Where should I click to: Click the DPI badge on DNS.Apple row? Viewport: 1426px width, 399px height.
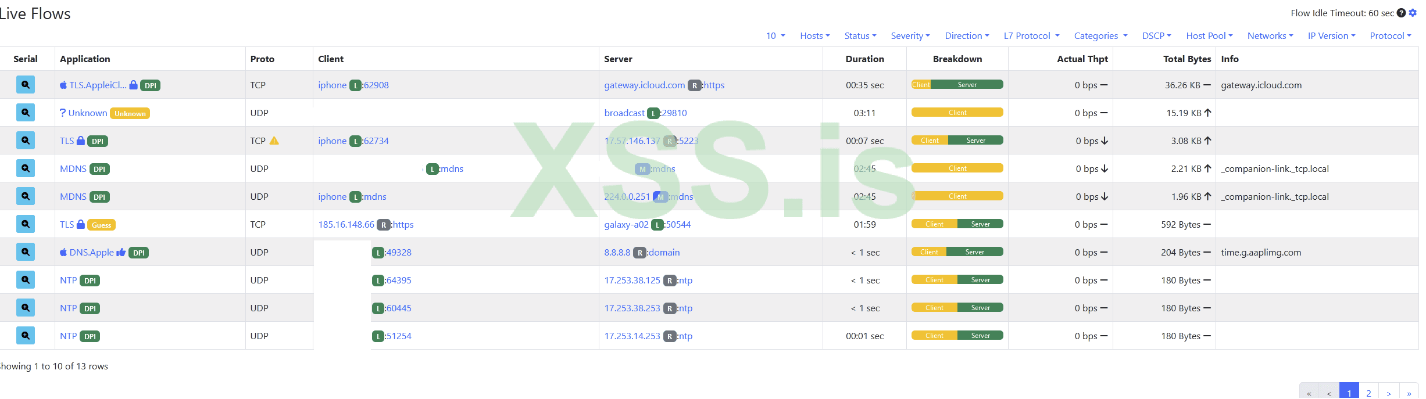pos(139,253)
